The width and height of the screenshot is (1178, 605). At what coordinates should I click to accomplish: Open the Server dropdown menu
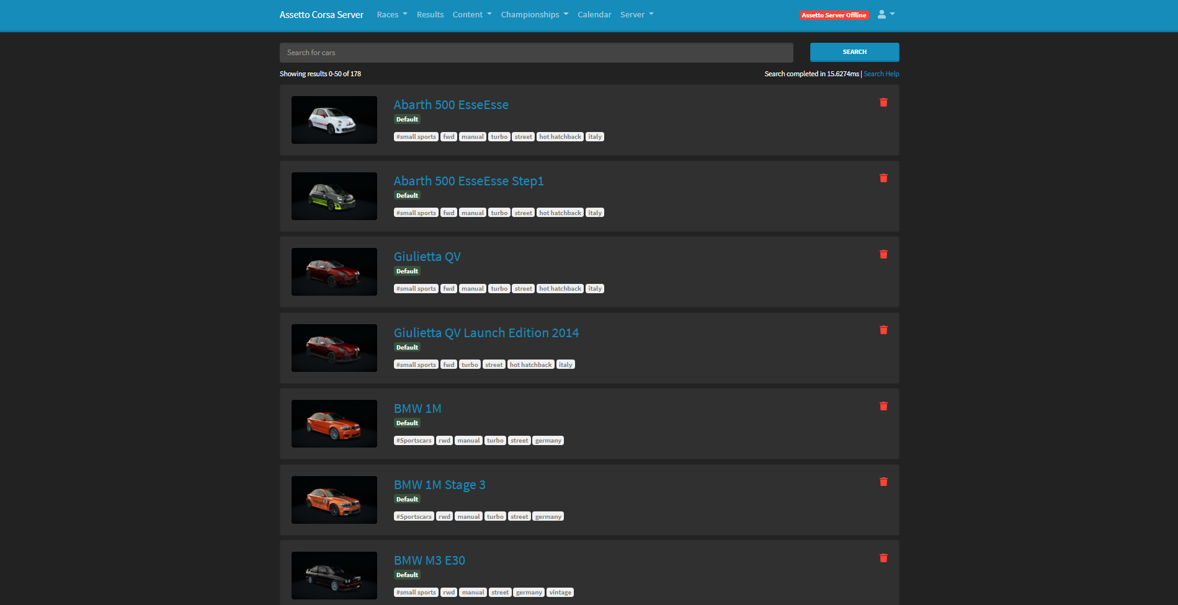pyautogui.click(x=637, y=14)
